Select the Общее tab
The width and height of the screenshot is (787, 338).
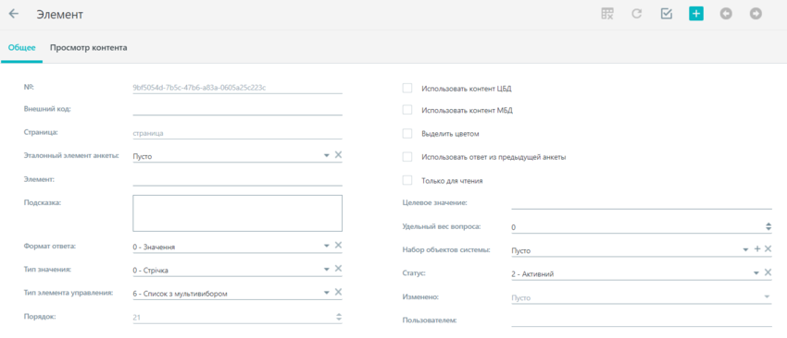pyautogui.click(x=21, y=48)
